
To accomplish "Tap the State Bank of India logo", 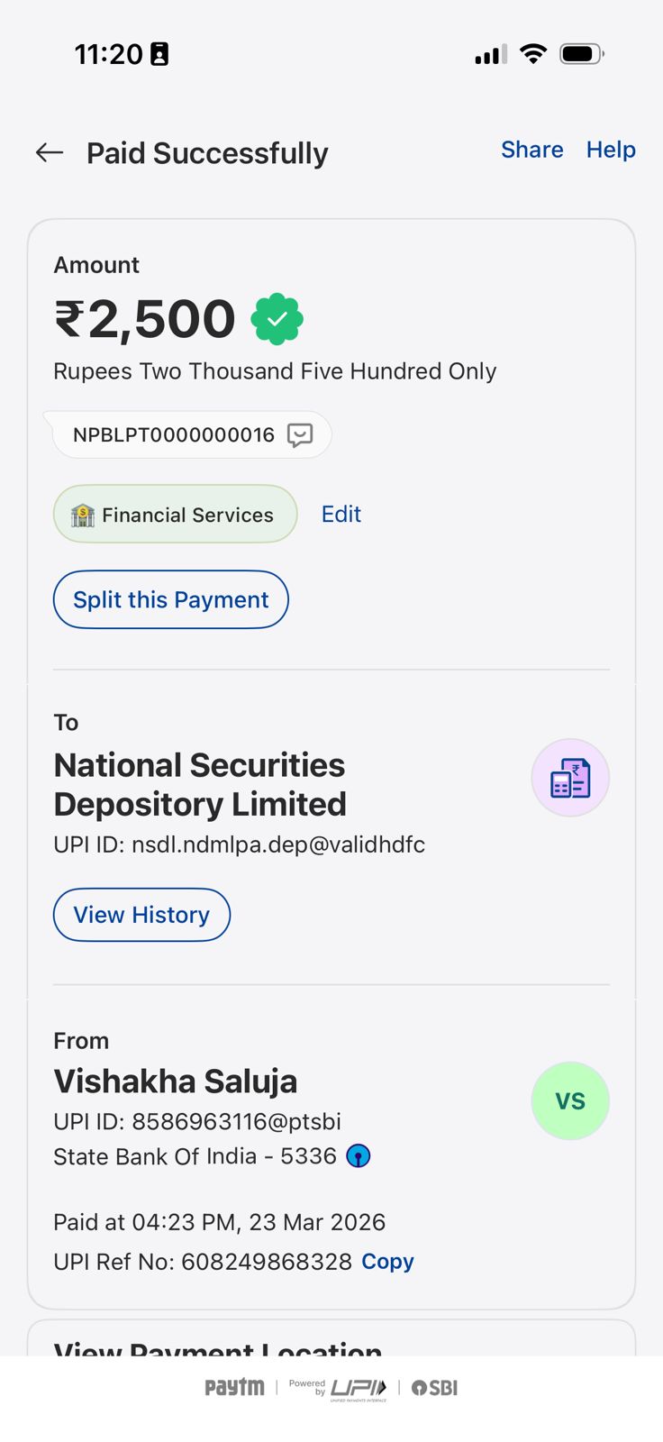I will tap(359, 1156).
